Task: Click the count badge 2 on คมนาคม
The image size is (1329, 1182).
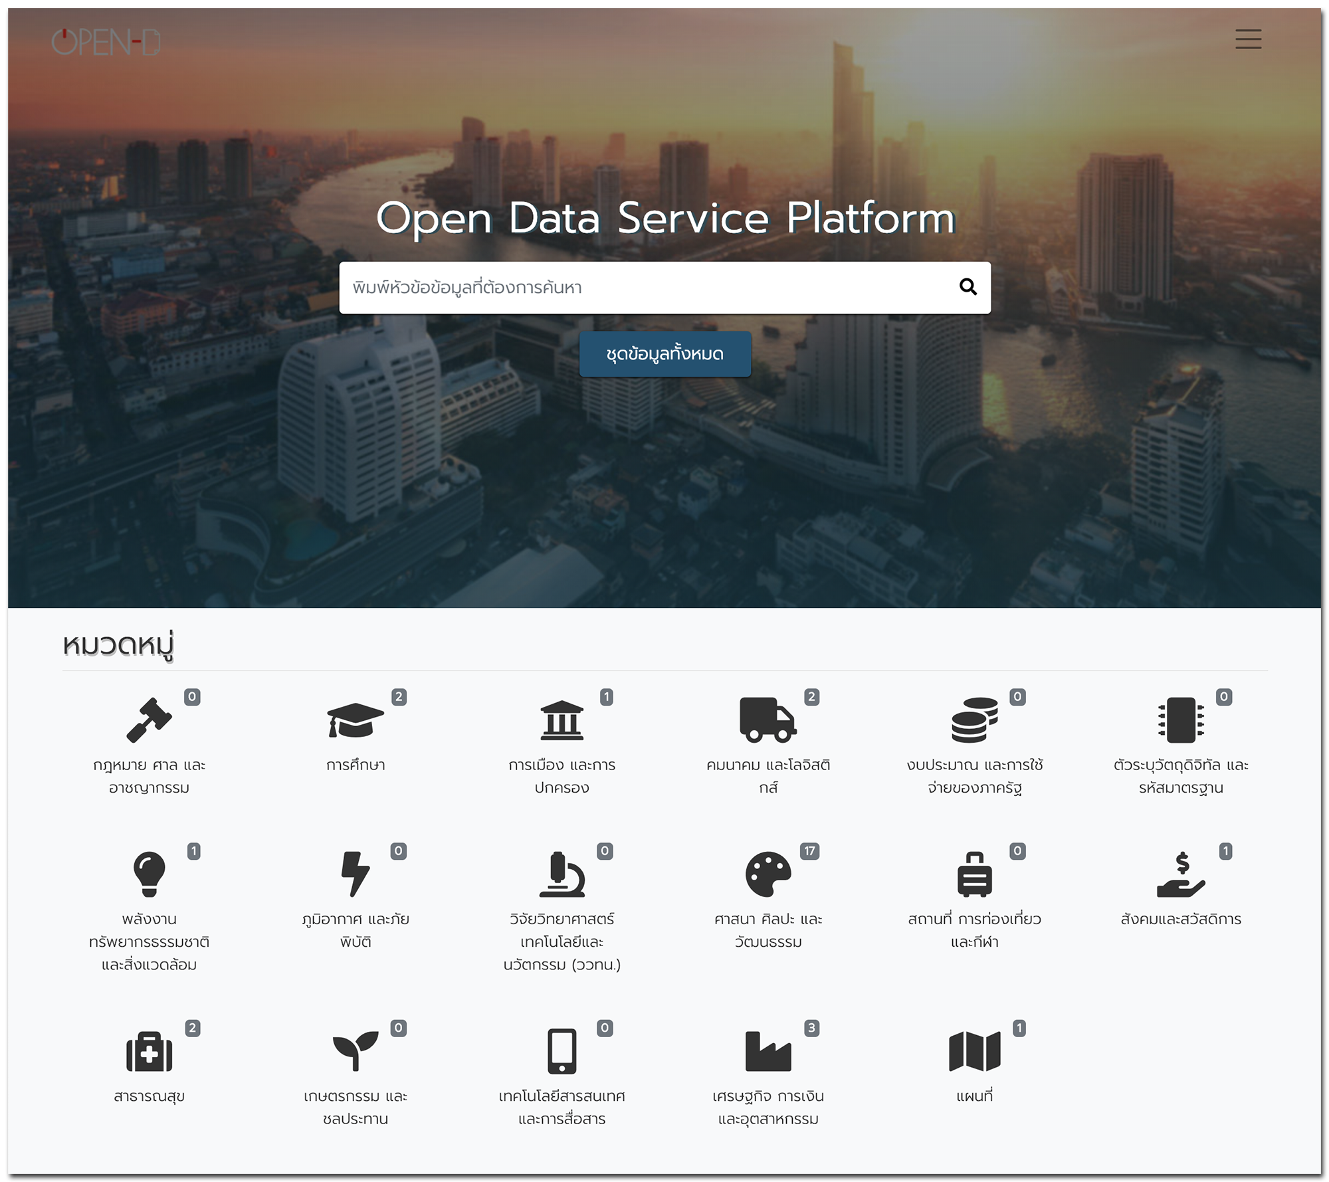Action: (x=811, y=697)
